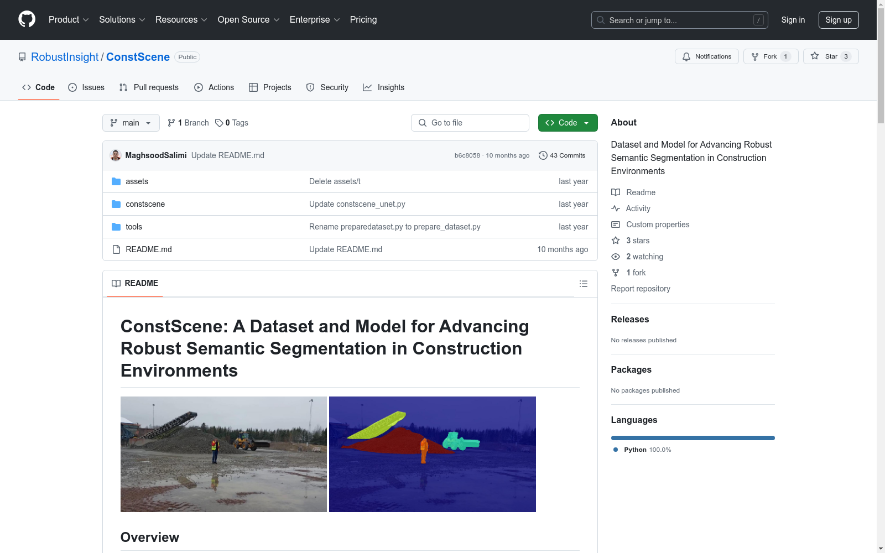This screenshot has width=885, height=553.
Task: Open the Update constscene_unet.py commit message
Action: click(x=357, y=204)
